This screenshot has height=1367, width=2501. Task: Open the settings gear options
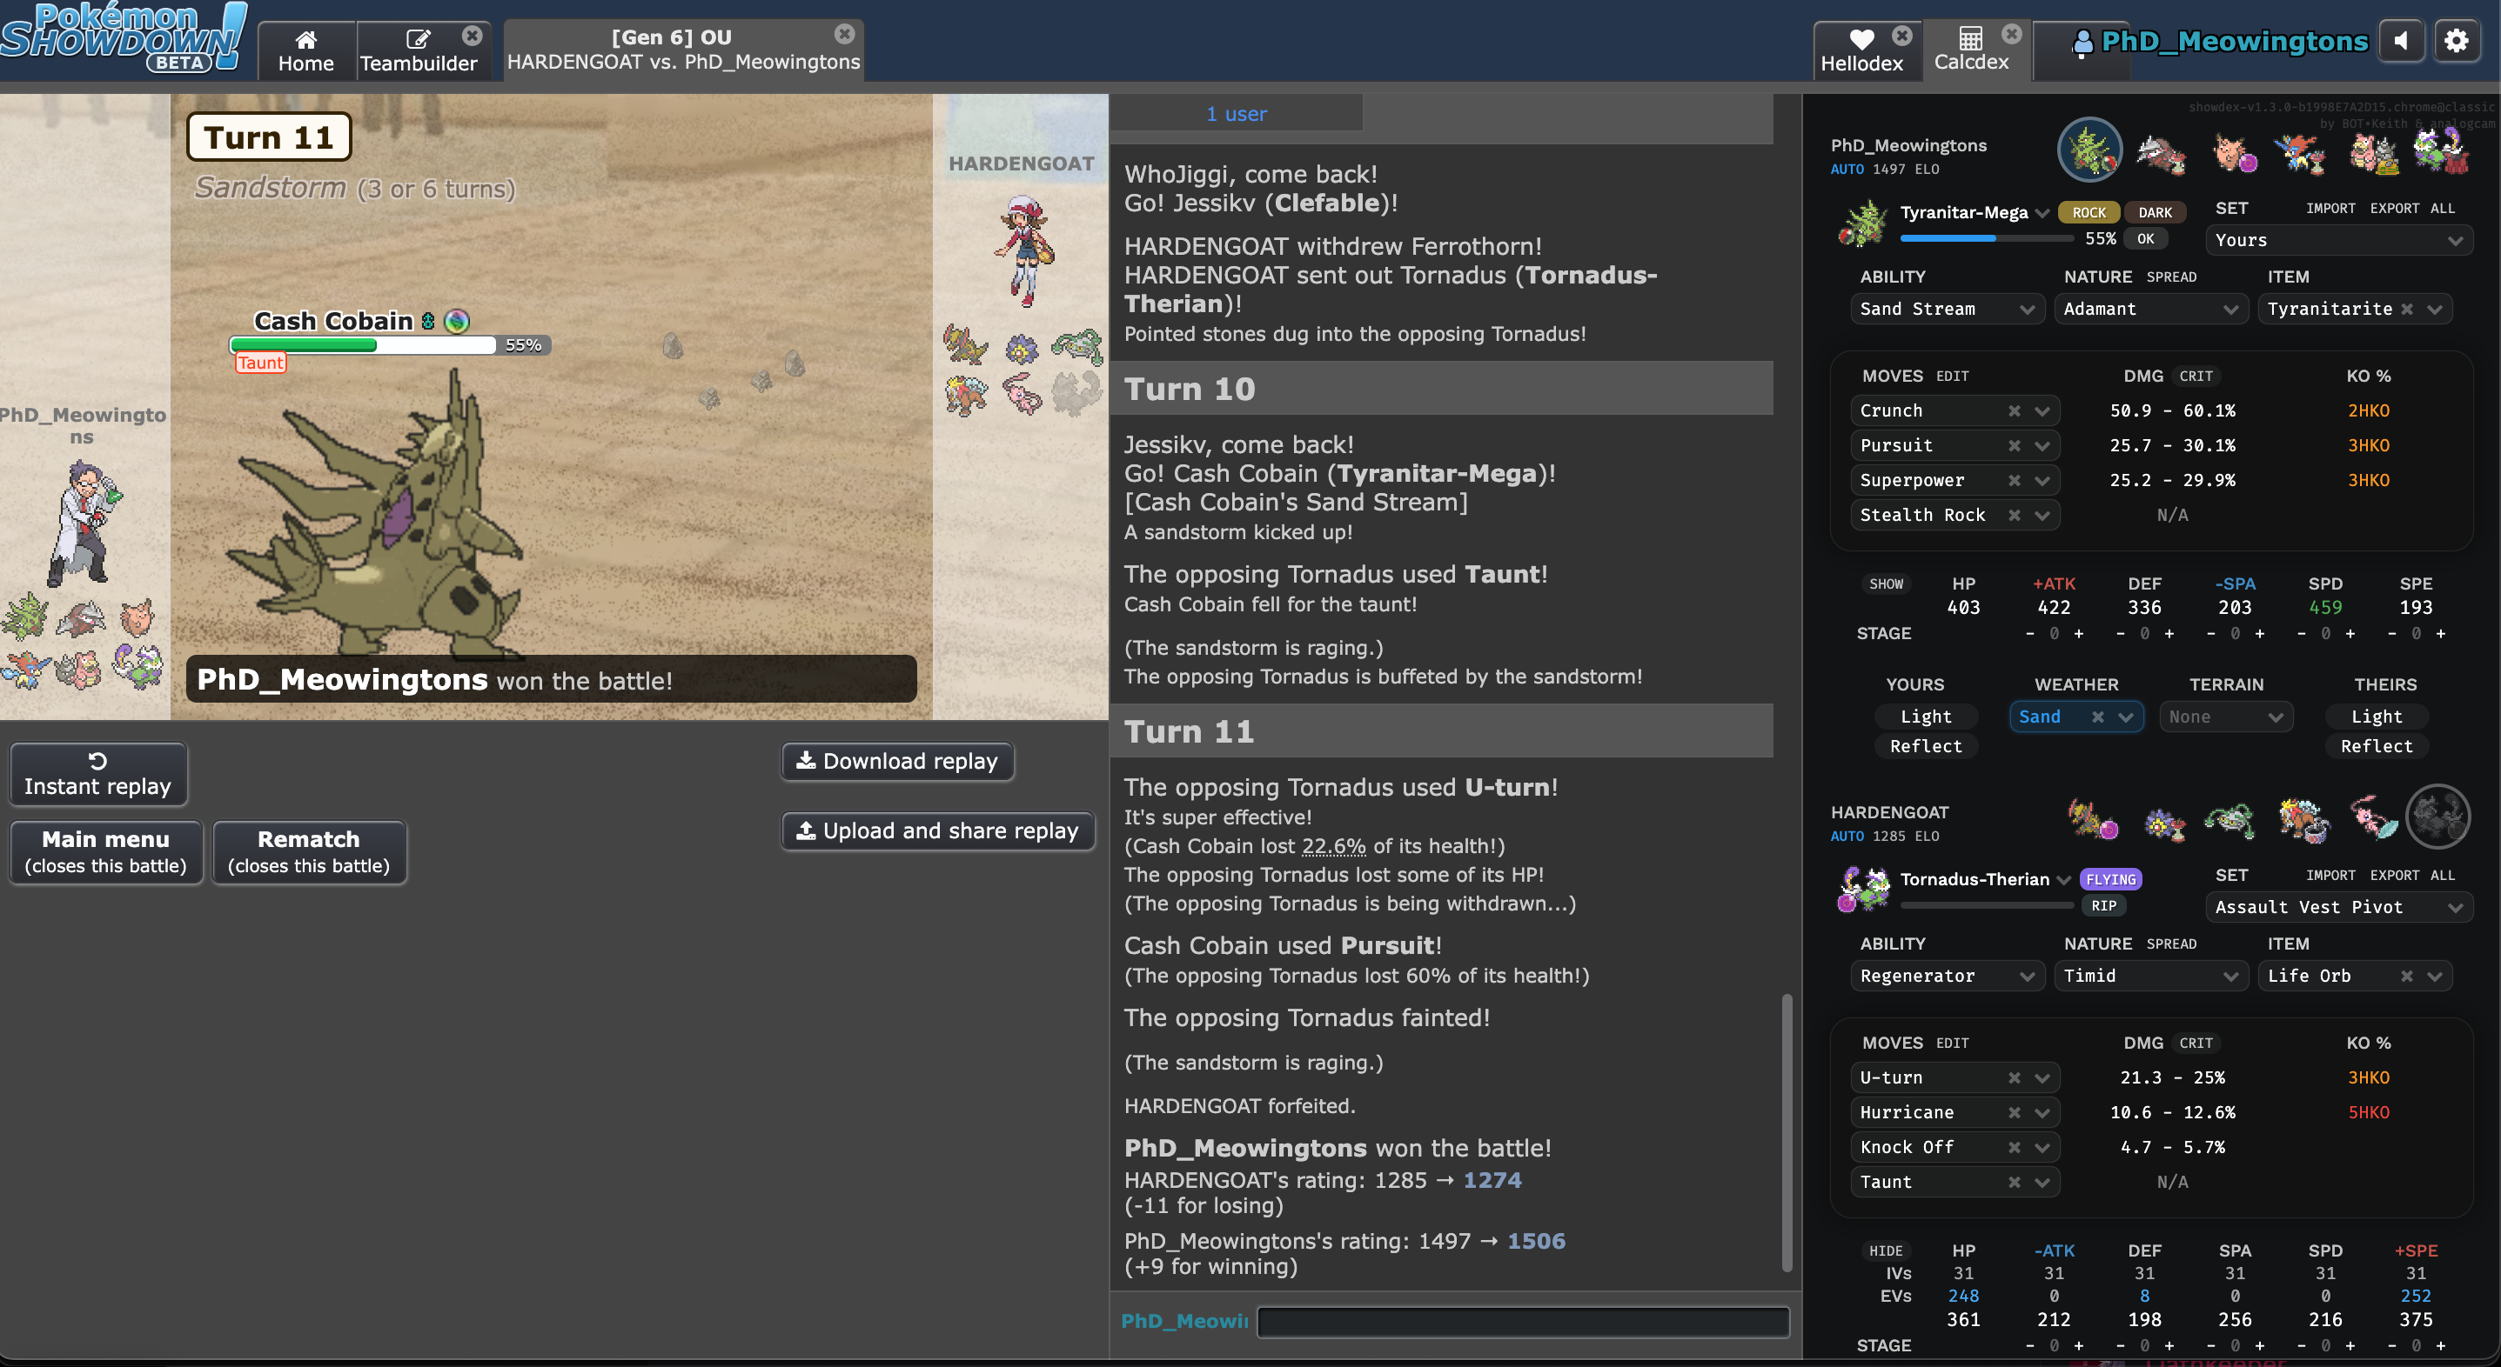2457,41
